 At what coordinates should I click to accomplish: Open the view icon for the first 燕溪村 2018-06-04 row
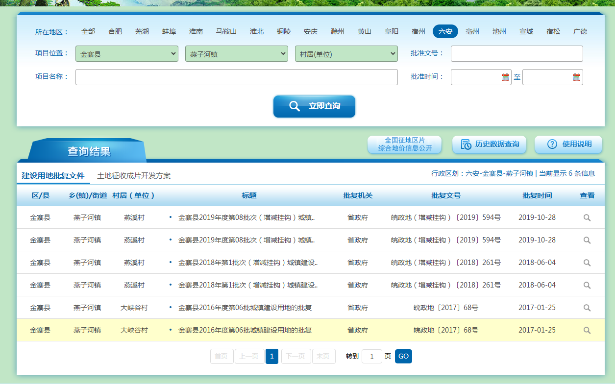(587, 263)
